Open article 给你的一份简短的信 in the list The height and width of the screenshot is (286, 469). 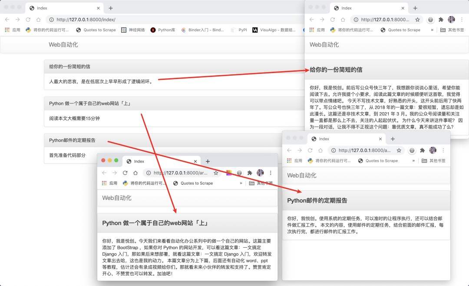69,67
